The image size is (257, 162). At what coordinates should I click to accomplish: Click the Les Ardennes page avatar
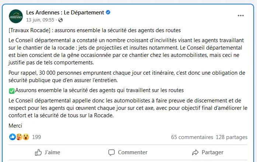(16, 16)
